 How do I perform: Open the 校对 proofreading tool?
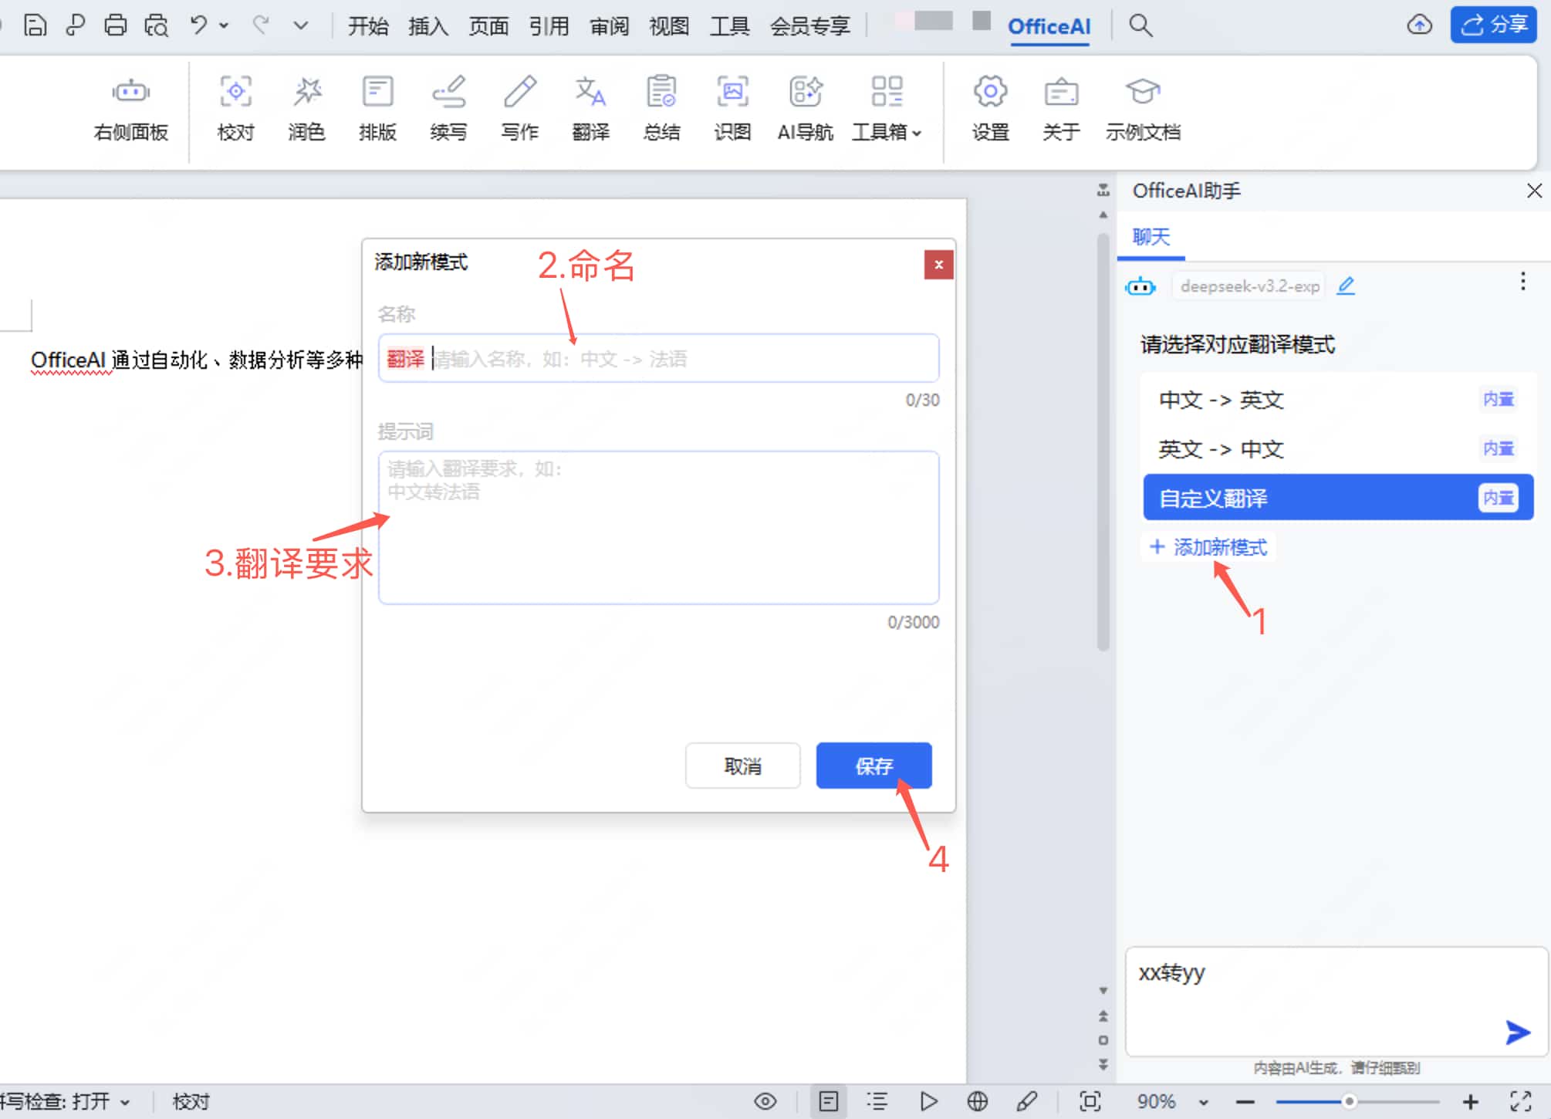(235, 108)
